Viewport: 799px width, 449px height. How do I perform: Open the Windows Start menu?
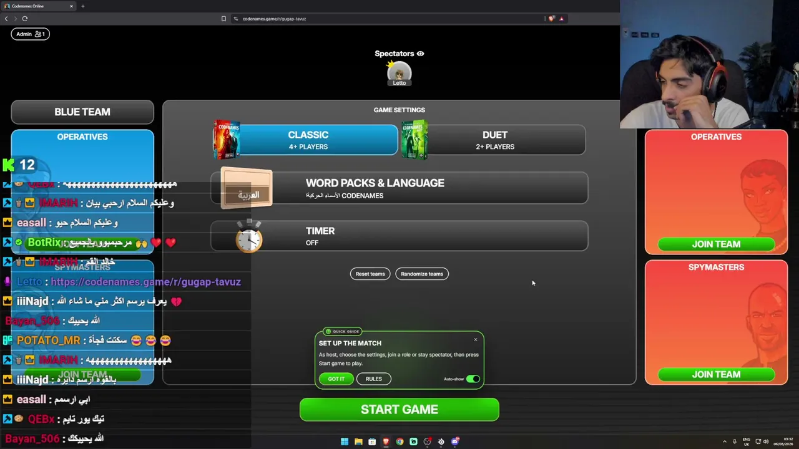[x=345, y=442]
